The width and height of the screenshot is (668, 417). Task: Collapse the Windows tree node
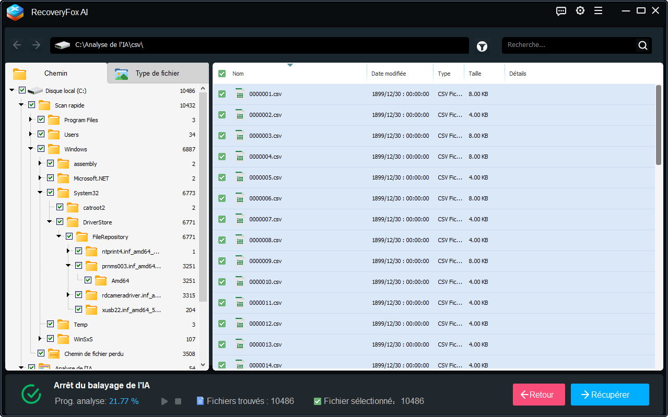pyautogui.click(x=31, y=149)
